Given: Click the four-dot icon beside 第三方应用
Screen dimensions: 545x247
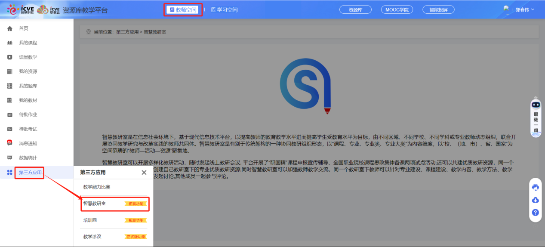Looking at the screenshot, I should [10, 173].
